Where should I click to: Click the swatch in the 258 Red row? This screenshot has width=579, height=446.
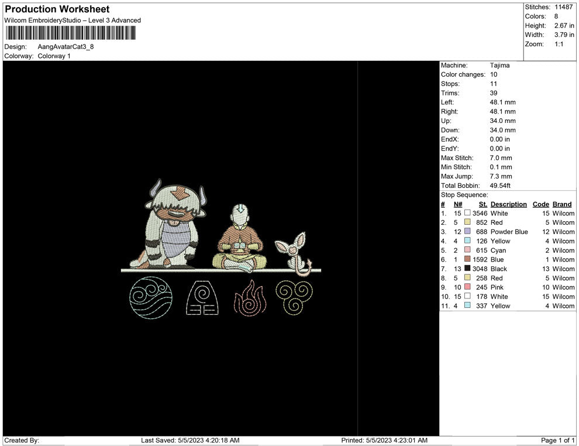467,277
